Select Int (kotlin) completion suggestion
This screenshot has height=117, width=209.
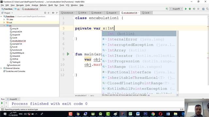(139, 34)
